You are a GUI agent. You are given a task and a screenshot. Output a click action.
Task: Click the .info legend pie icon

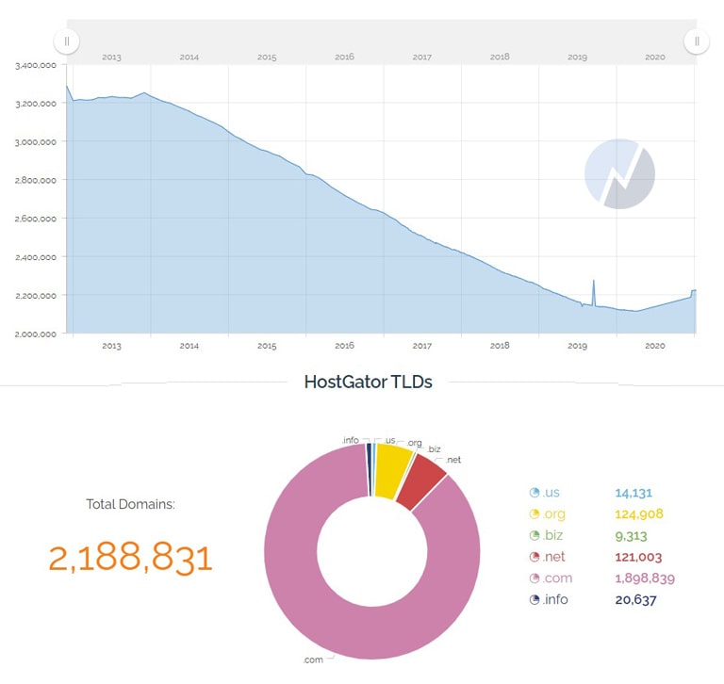[x=535, y=599]
